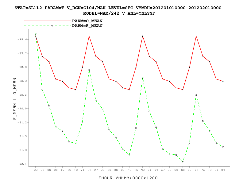Screen dimensions: 243x187
Task: Click the x-axis tick label 69
Action: pyautogui.click(x=190, y=170)
